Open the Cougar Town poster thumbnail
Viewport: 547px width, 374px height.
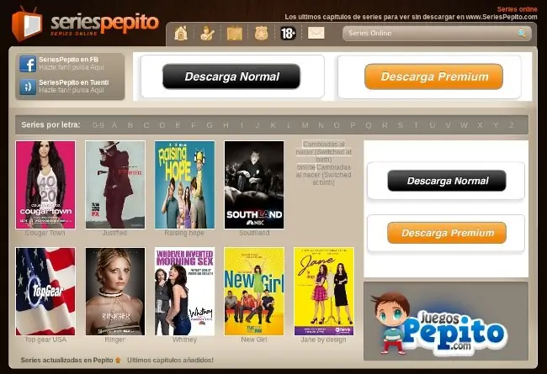pyautogui.click(x=45, y=185)
